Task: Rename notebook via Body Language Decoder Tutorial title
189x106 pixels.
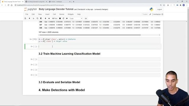Action: [x=56, y=9]
